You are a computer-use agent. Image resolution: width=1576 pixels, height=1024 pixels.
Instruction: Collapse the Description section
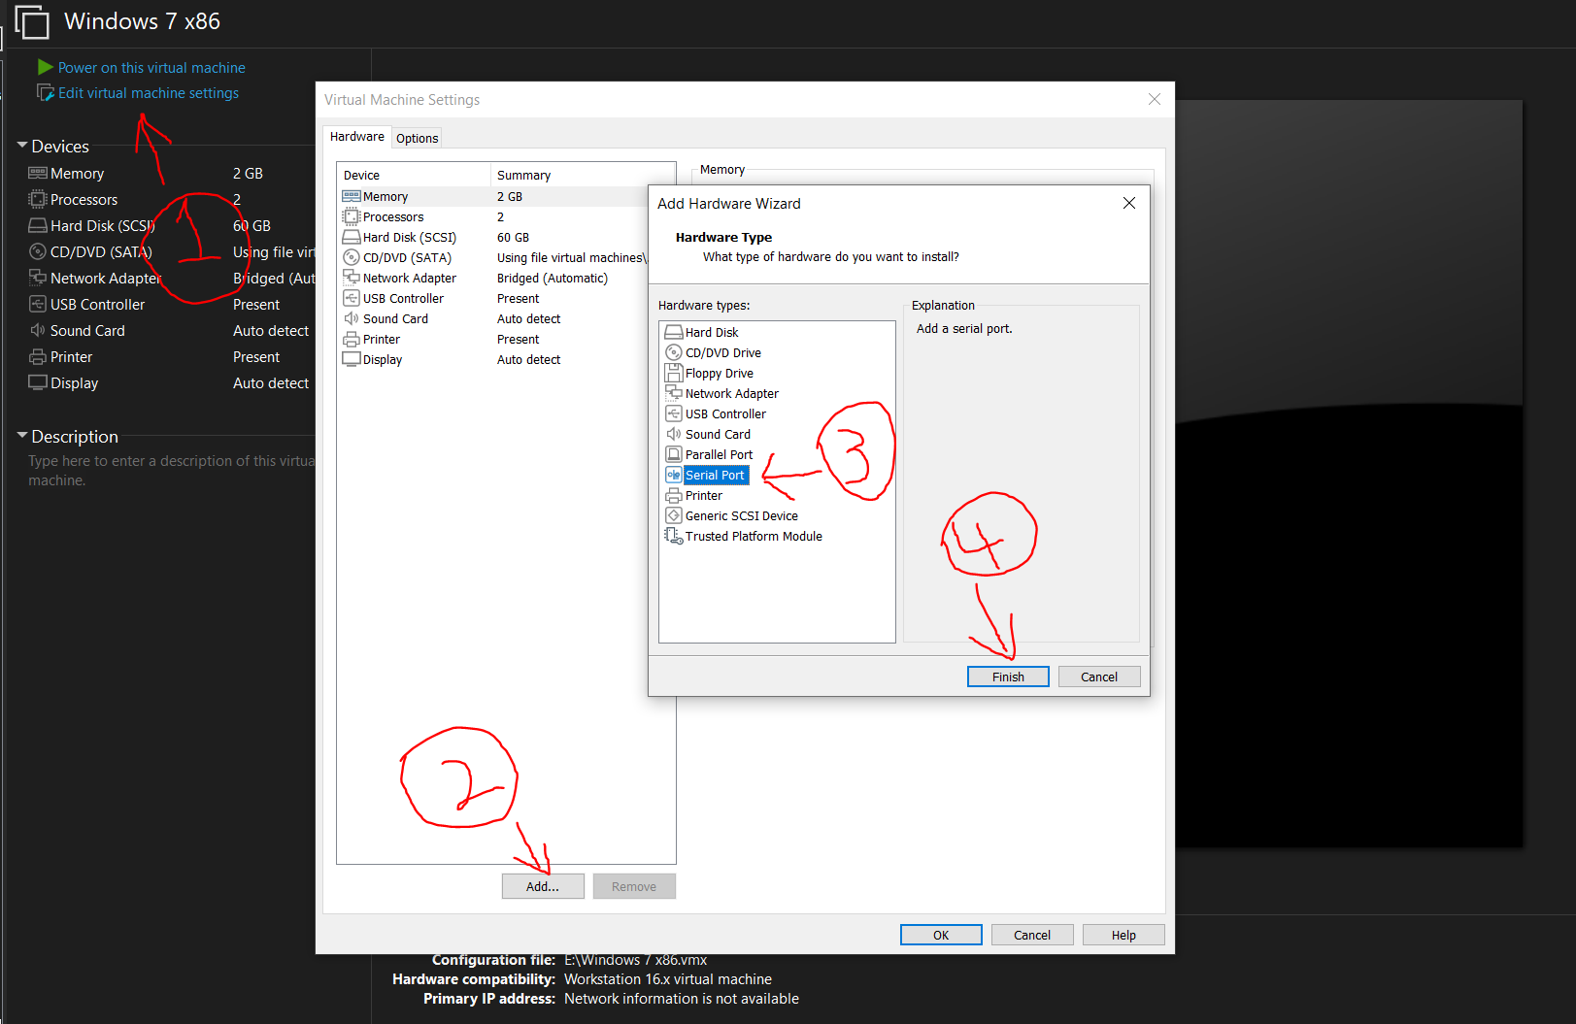(22, 436)
